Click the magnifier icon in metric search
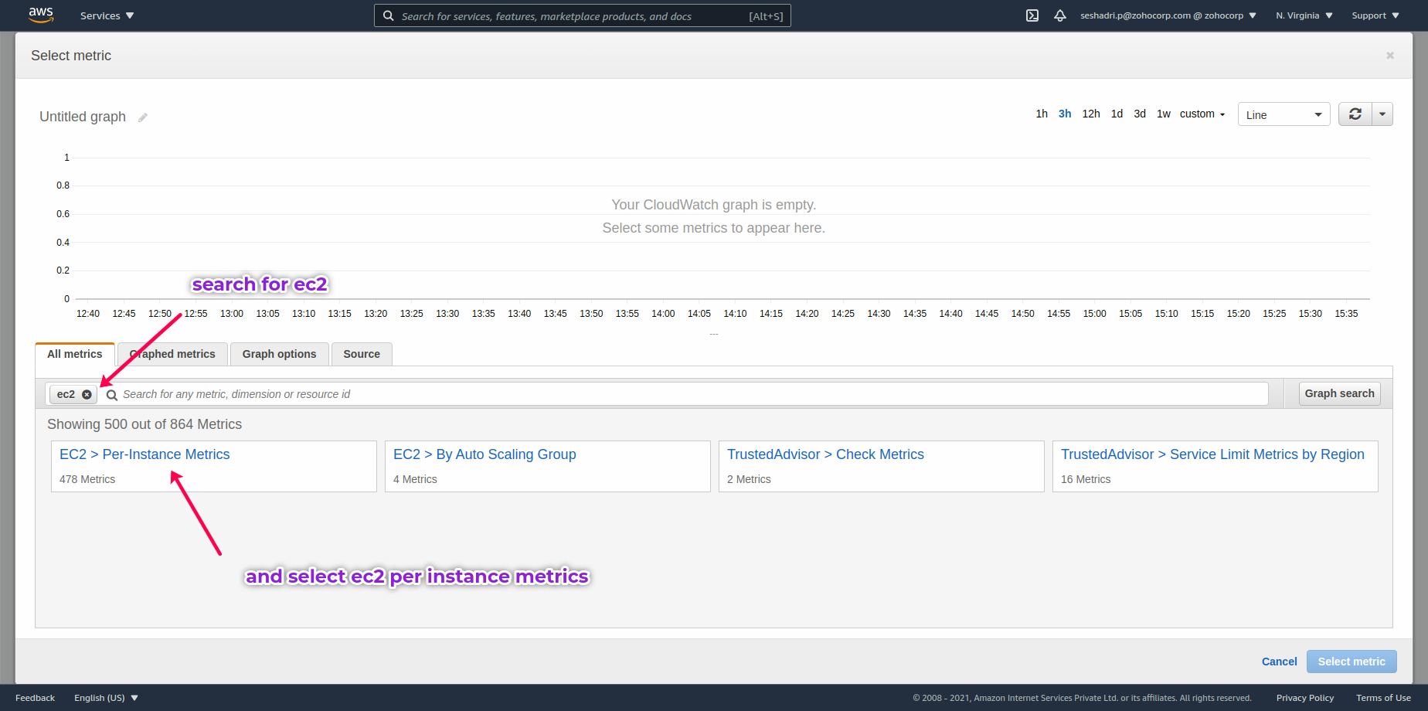The width and height of the screenshot is (1428, 711). (112, 395)
